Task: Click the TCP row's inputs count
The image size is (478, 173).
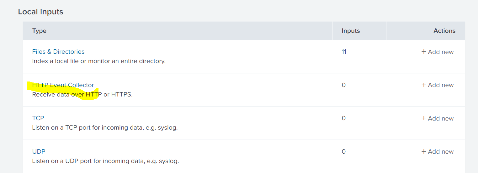Action: coord(344,118)
